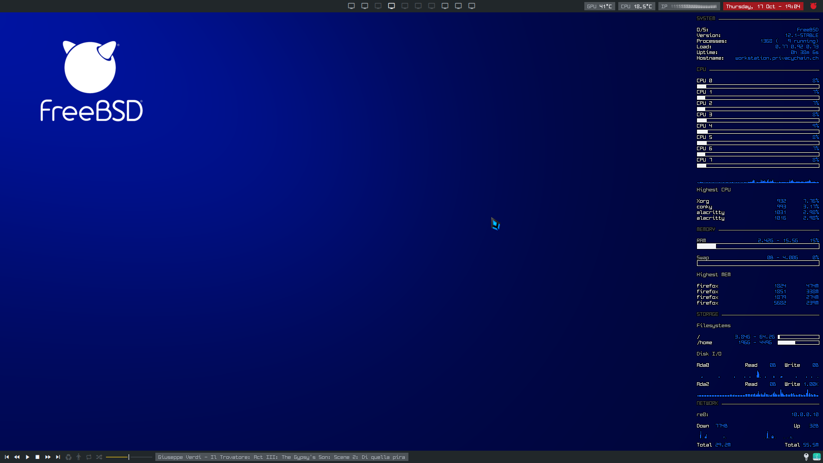Click the Thursday 17 Oct date clock
The height and width of the screenshot is (463, 823).
pos(763,6)
